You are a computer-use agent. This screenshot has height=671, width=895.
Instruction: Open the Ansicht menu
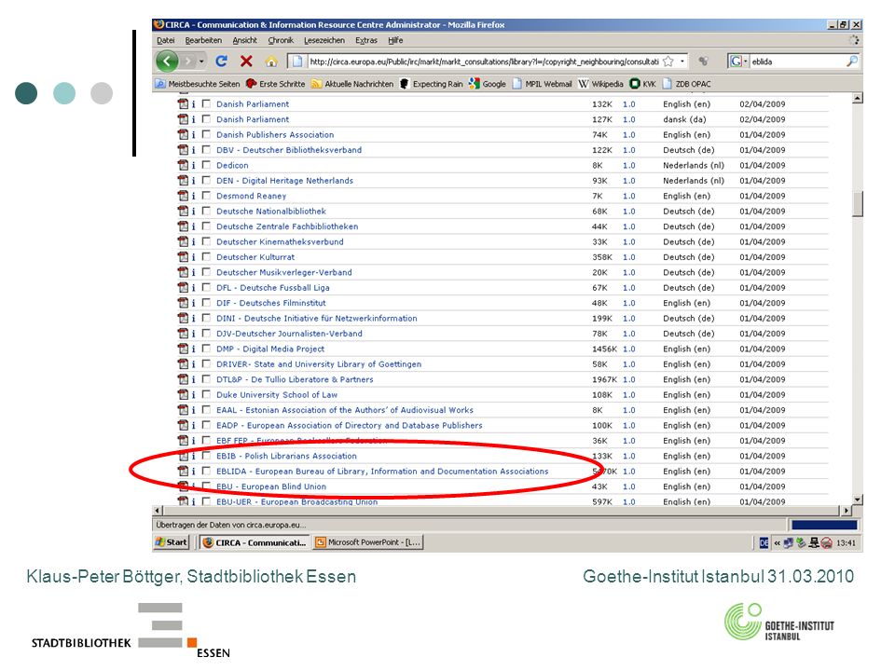(x=245, y=40)
